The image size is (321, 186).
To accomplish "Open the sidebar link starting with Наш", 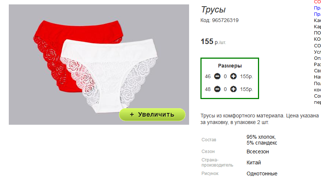I will [318, 77].
